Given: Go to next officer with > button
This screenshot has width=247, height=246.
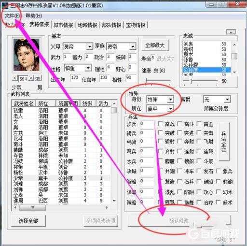Looking at the screenshot, I should click(x=31, y=78).
